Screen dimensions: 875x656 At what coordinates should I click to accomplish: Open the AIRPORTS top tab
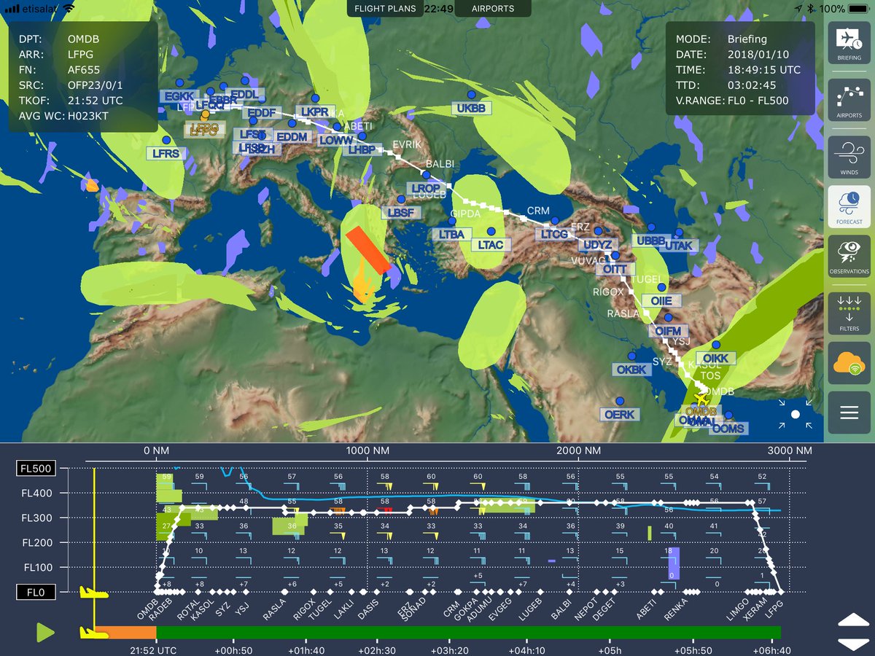tap(493, 9)
